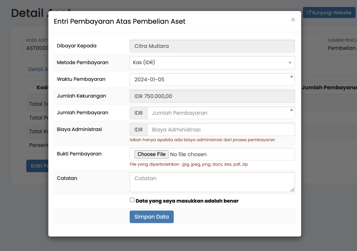357x251 pixels.
Task: Click the Kunjungi Website button
Action: tap(329, 13)
